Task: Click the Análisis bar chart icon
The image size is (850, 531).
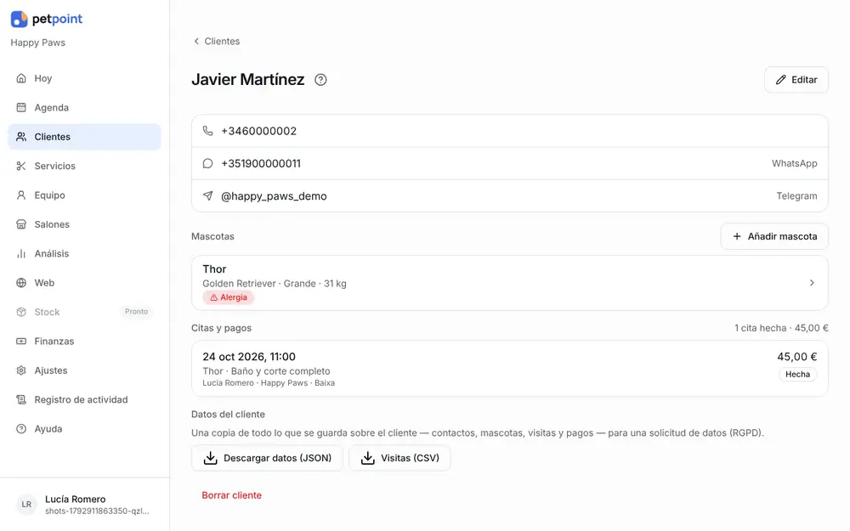Action: (21, 253)
